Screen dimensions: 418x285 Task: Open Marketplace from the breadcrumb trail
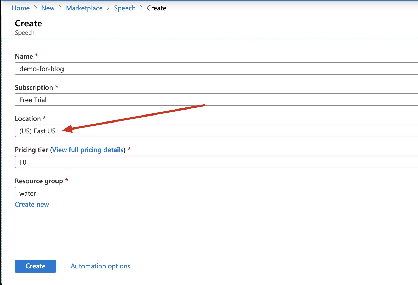tap(84, 8)
